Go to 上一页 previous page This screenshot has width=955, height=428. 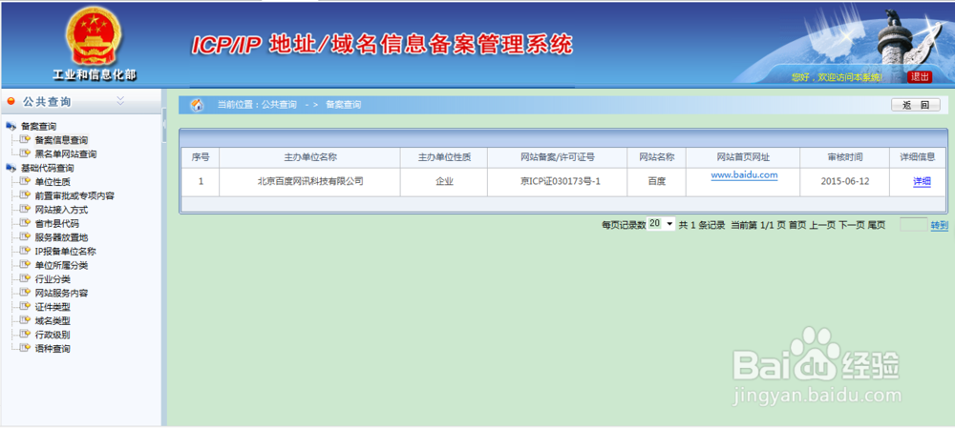pos(822,225)
